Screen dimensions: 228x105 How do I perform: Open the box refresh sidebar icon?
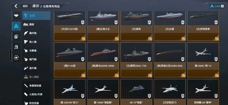point(16,58)
